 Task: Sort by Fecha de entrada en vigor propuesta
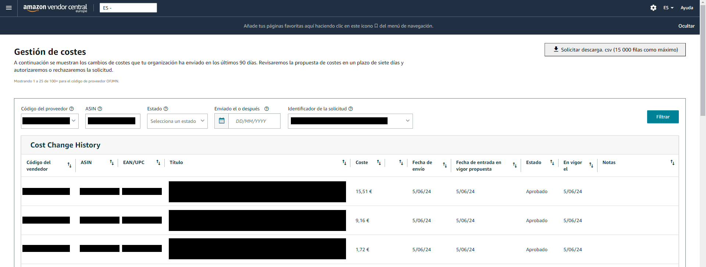point(515,165)
